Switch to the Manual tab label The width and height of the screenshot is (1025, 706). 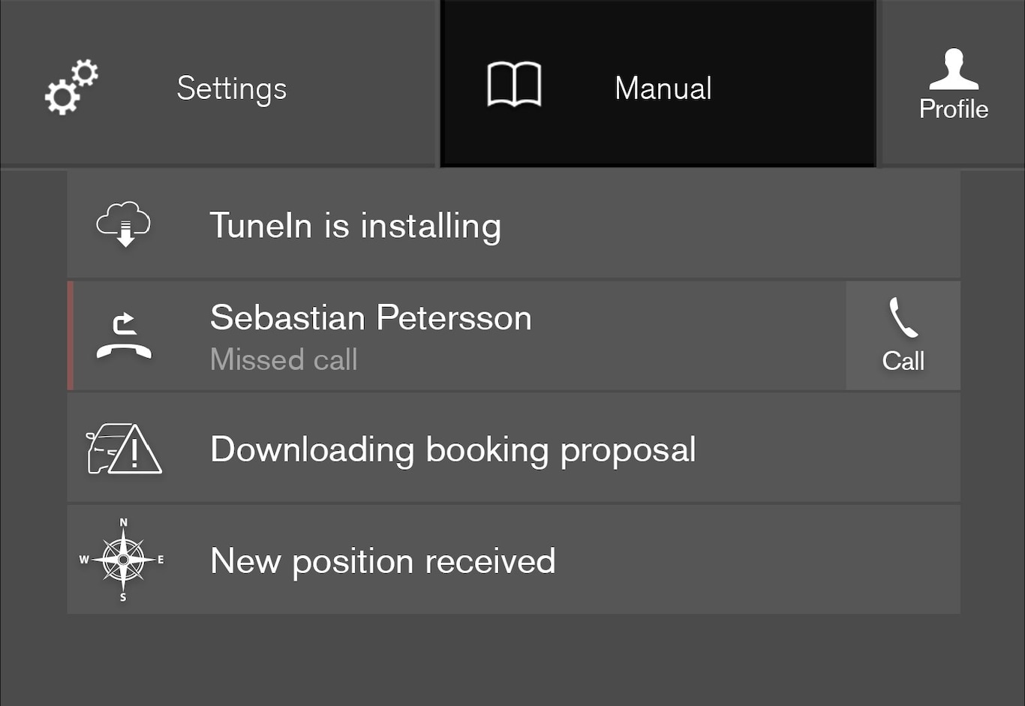[663, 89]
